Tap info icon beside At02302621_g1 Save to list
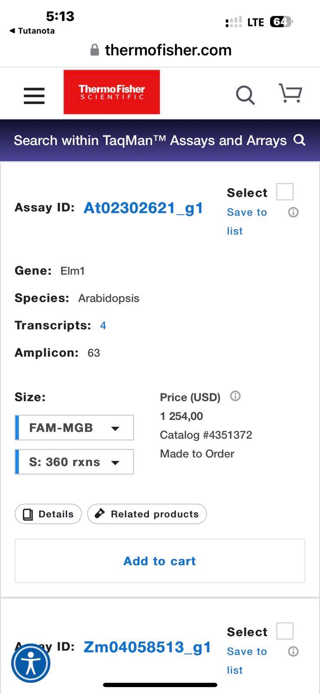Image resolution: width=320 pixels, height=694 pixels. click(293, 212)
